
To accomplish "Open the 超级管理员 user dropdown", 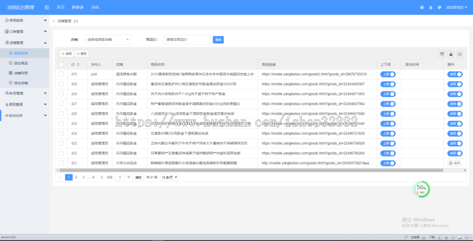I will coord(456,7).
